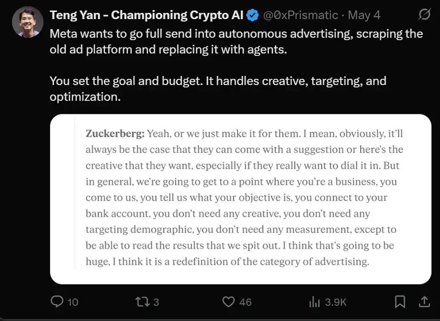Screen dimensions: 440x321
Task: Reply to the tweet via speech bubble icon
Action: click(x=57, y=302)
